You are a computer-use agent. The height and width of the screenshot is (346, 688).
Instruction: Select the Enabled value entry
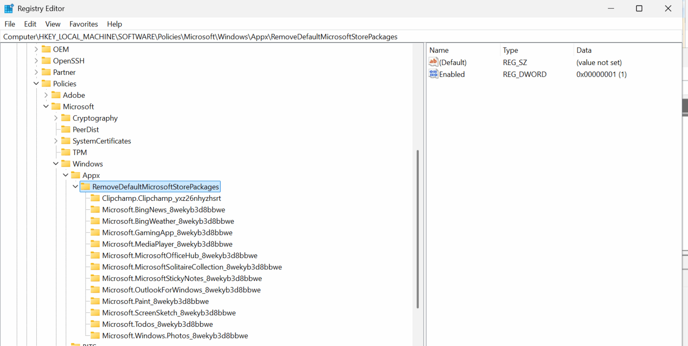coord(451,74)
